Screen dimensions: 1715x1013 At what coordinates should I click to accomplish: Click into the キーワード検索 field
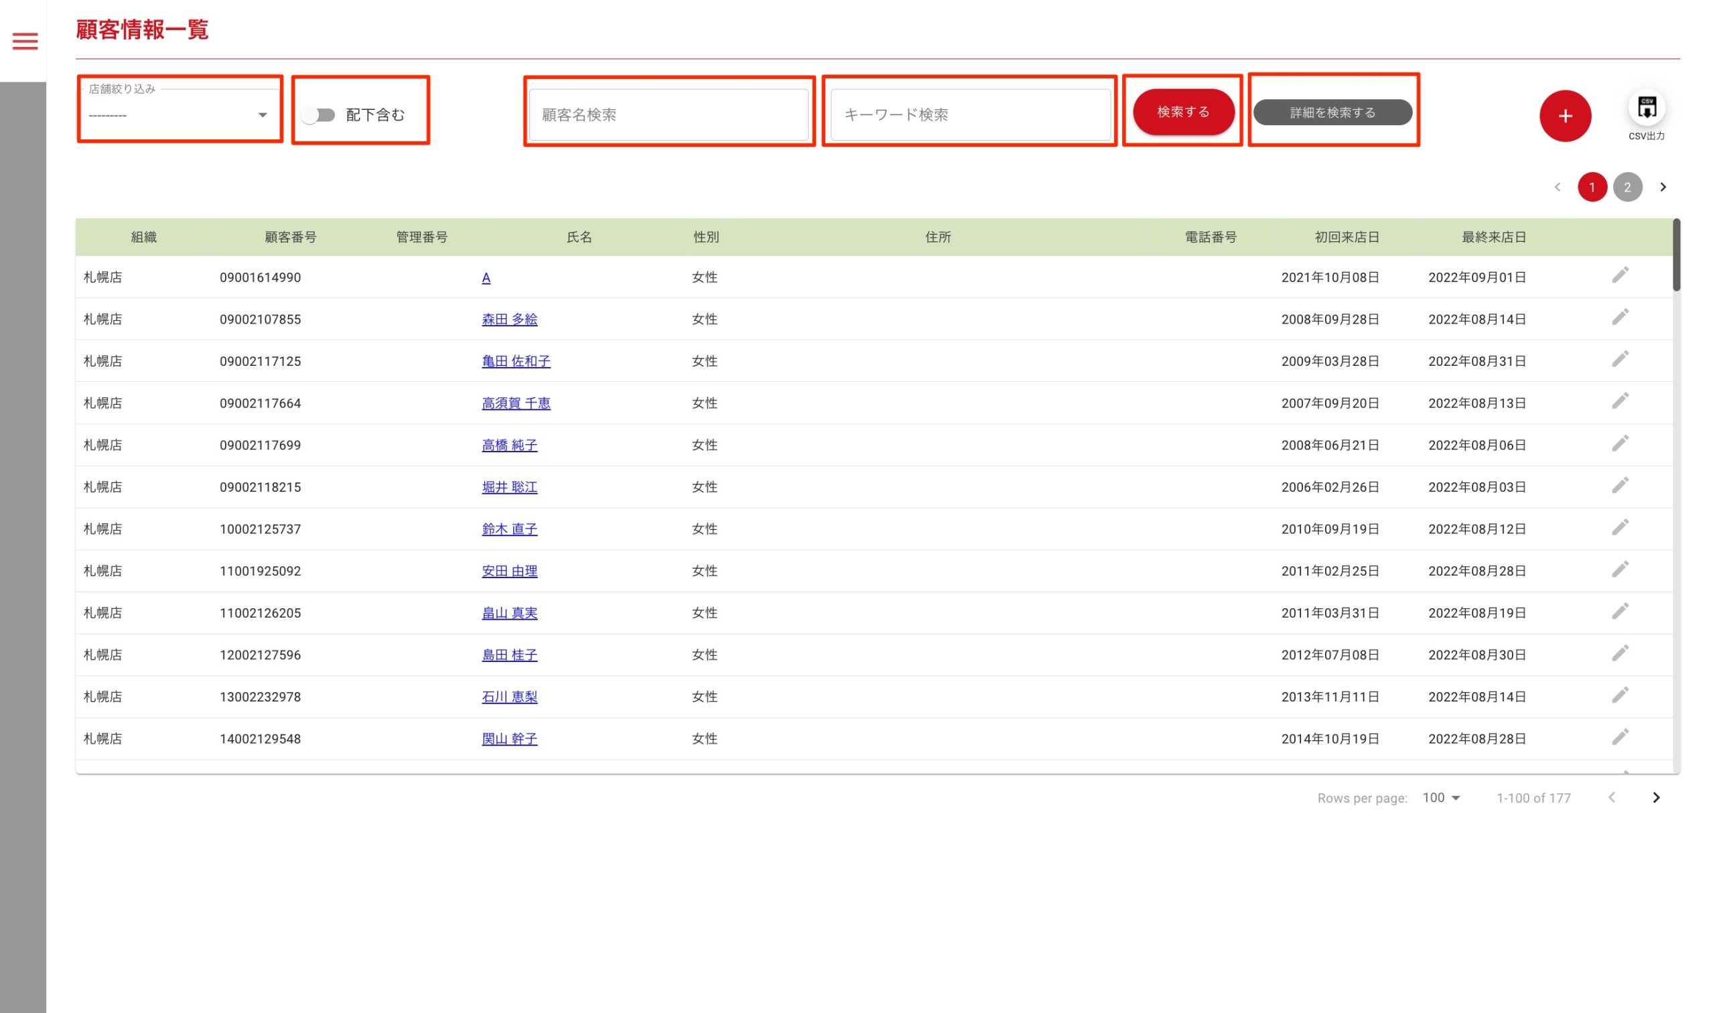[x=970, y=115]
